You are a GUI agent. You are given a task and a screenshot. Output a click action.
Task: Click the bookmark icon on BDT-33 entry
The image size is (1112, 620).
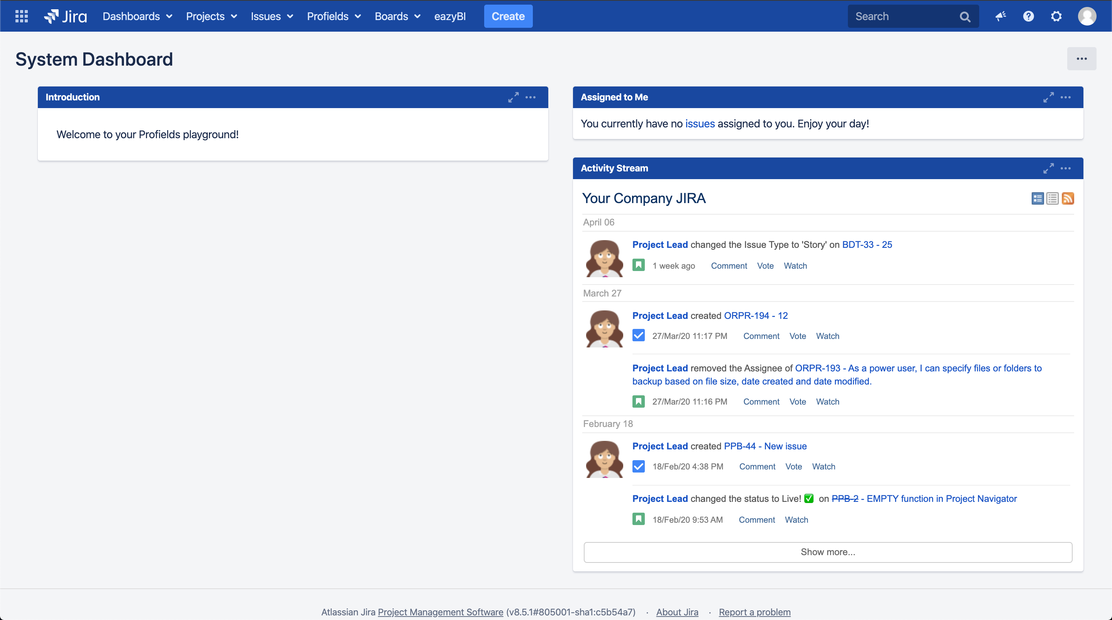[639, 265]
